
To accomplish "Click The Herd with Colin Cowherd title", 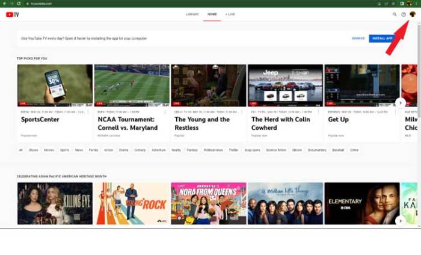I will click(281, 123).
